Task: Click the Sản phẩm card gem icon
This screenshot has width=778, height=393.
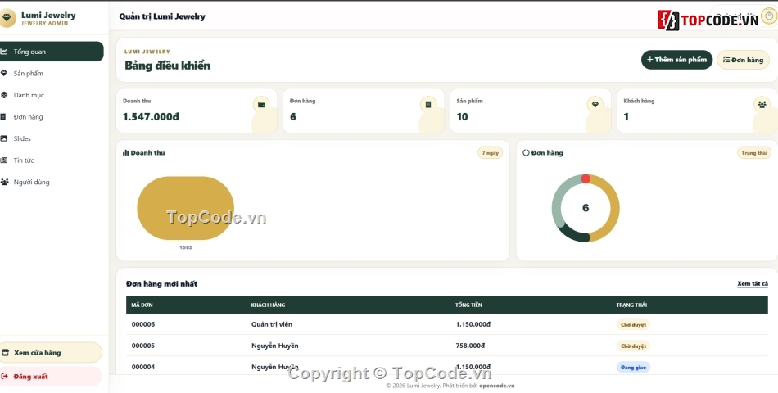Action: [x=595, y=104]
